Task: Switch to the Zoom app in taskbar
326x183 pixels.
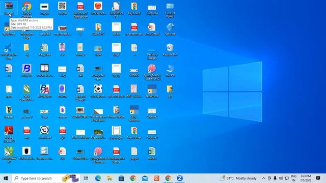Action: click(180, 178)
